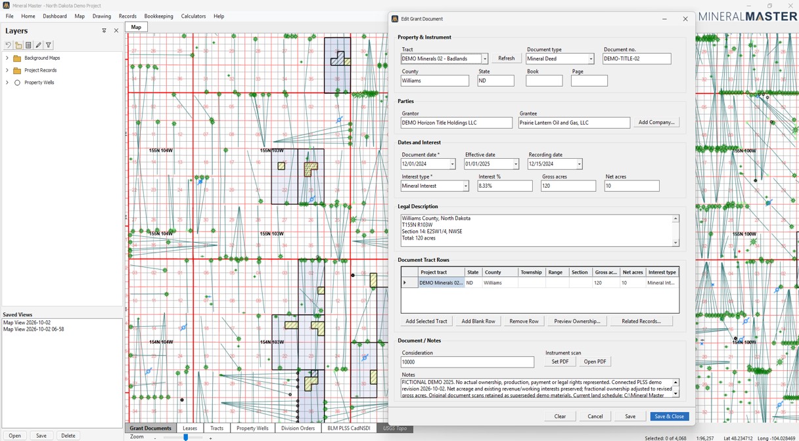
Task: Click the Open PDF button
Action: click(595, 362)
